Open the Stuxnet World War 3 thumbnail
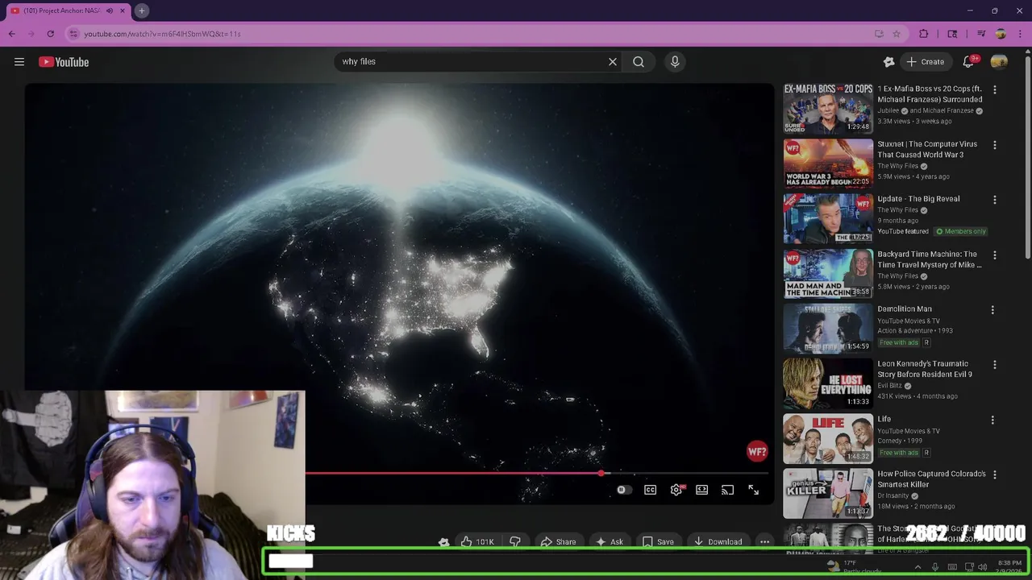Viewport: 1032px width, 580px height. pos(828,164)
